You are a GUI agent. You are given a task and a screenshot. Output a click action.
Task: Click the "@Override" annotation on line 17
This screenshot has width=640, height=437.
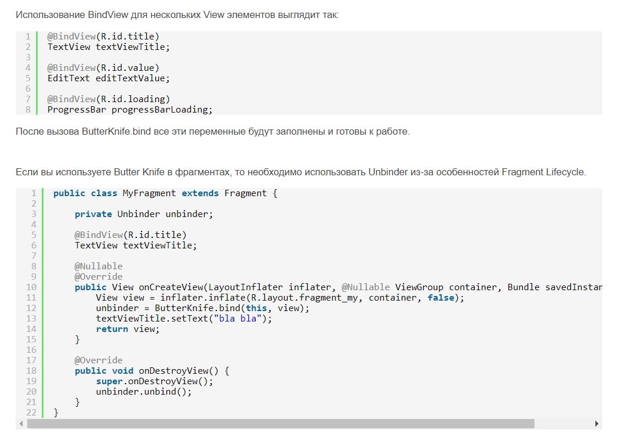(99, 360)
